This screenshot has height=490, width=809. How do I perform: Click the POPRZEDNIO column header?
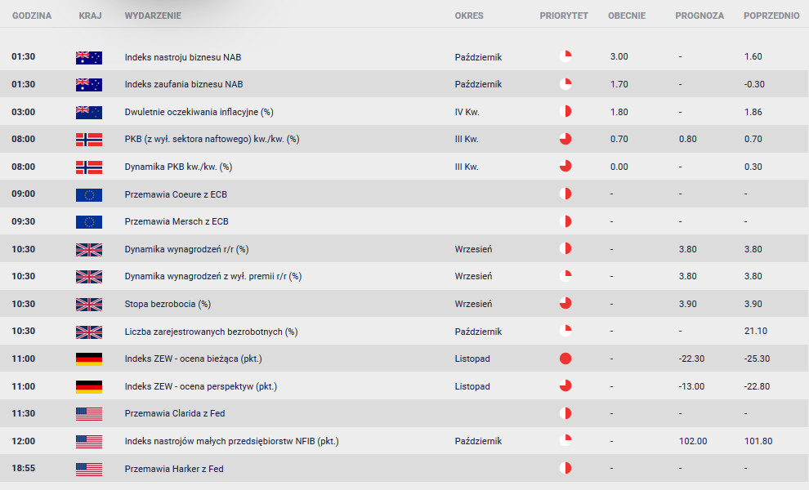771,16
